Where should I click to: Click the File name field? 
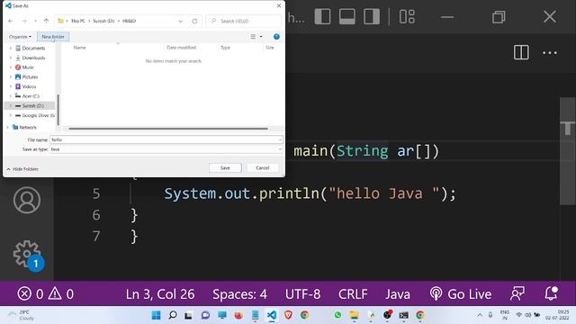pyautogui.click(x=166, y=139)
